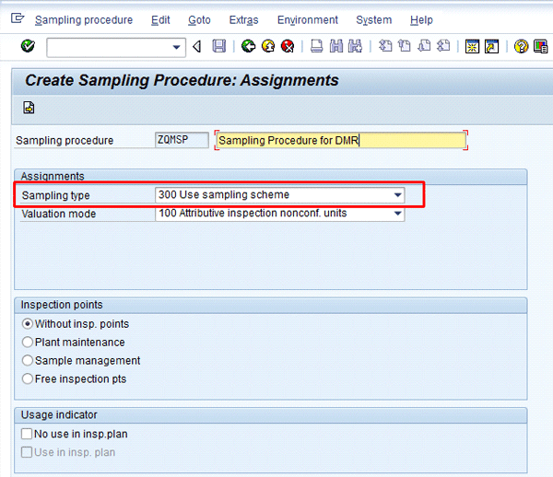Click the Create New Session icon
This screenshot has width=553, height=477.
[472, 46]
